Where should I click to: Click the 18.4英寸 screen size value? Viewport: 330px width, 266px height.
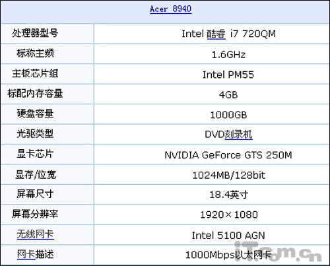[228, 195]
